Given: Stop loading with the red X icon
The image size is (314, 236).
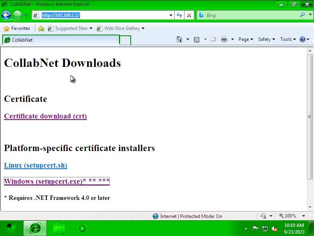Looking at the screenshot, I should [x=189, y=15].
